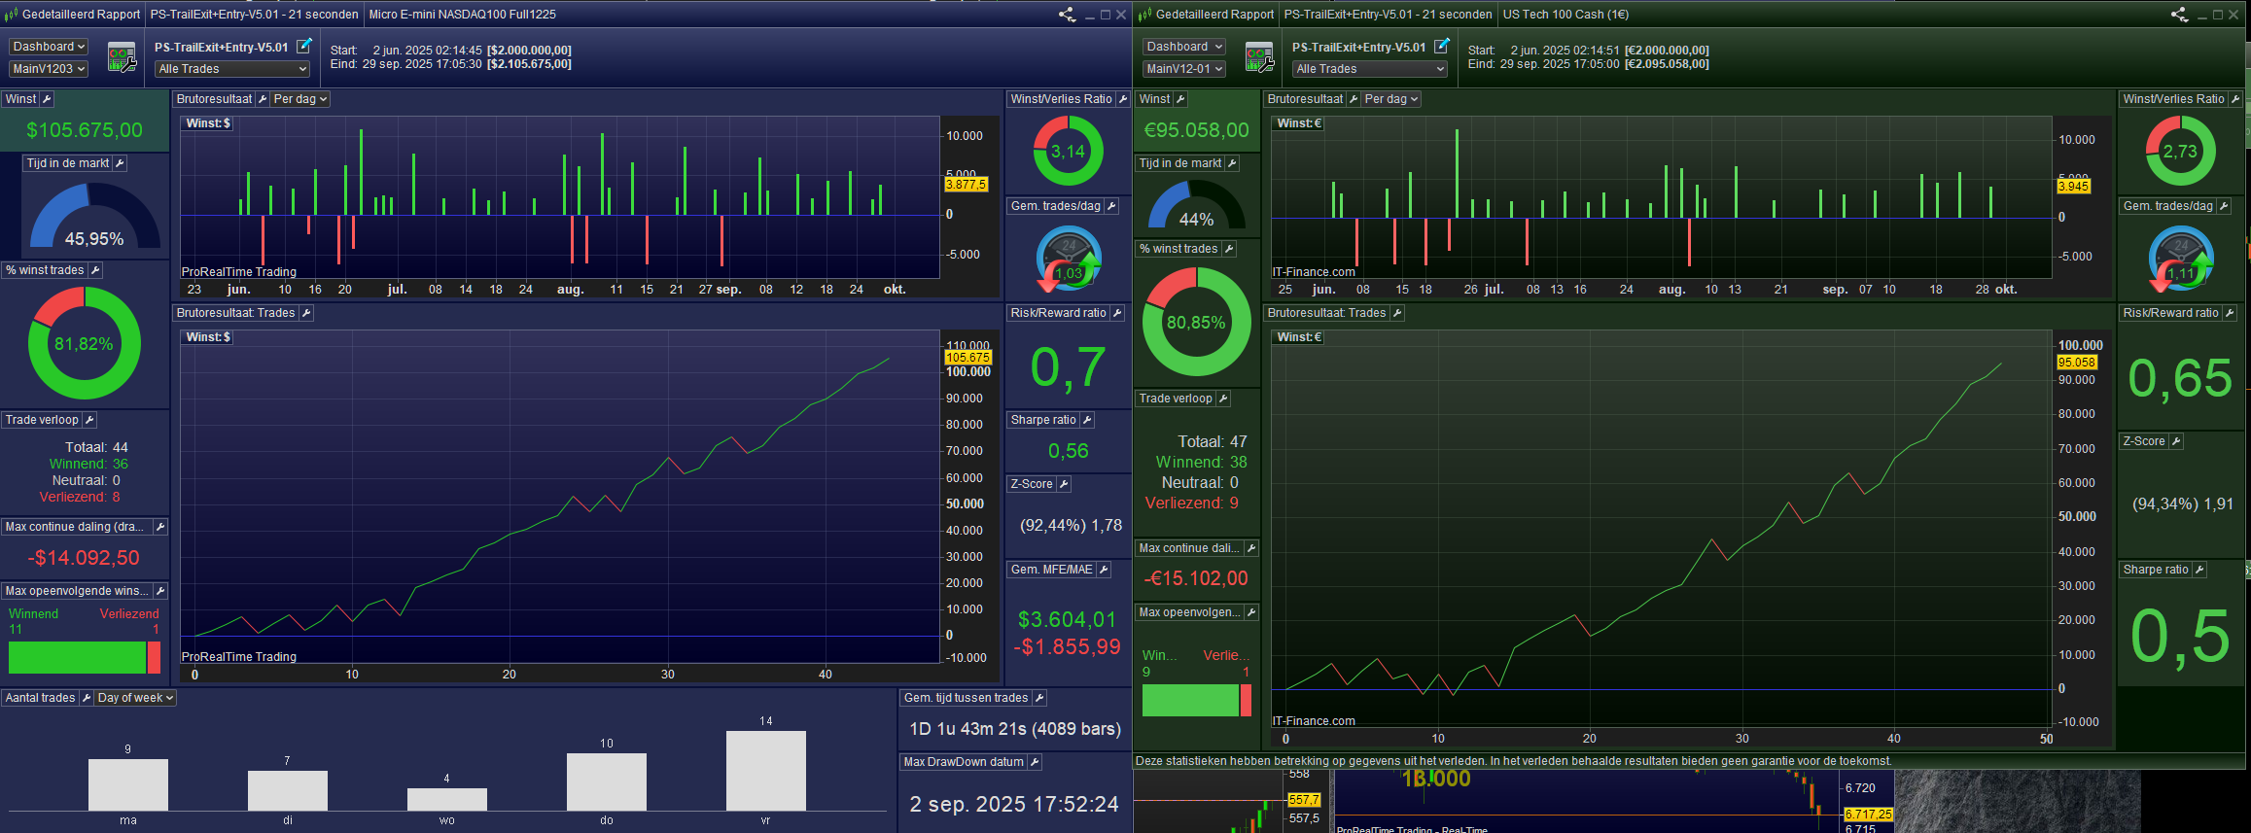
Task: Click the 1D 1u 43m 21s (4089 bars) value
Action: tap(1015, 729)
